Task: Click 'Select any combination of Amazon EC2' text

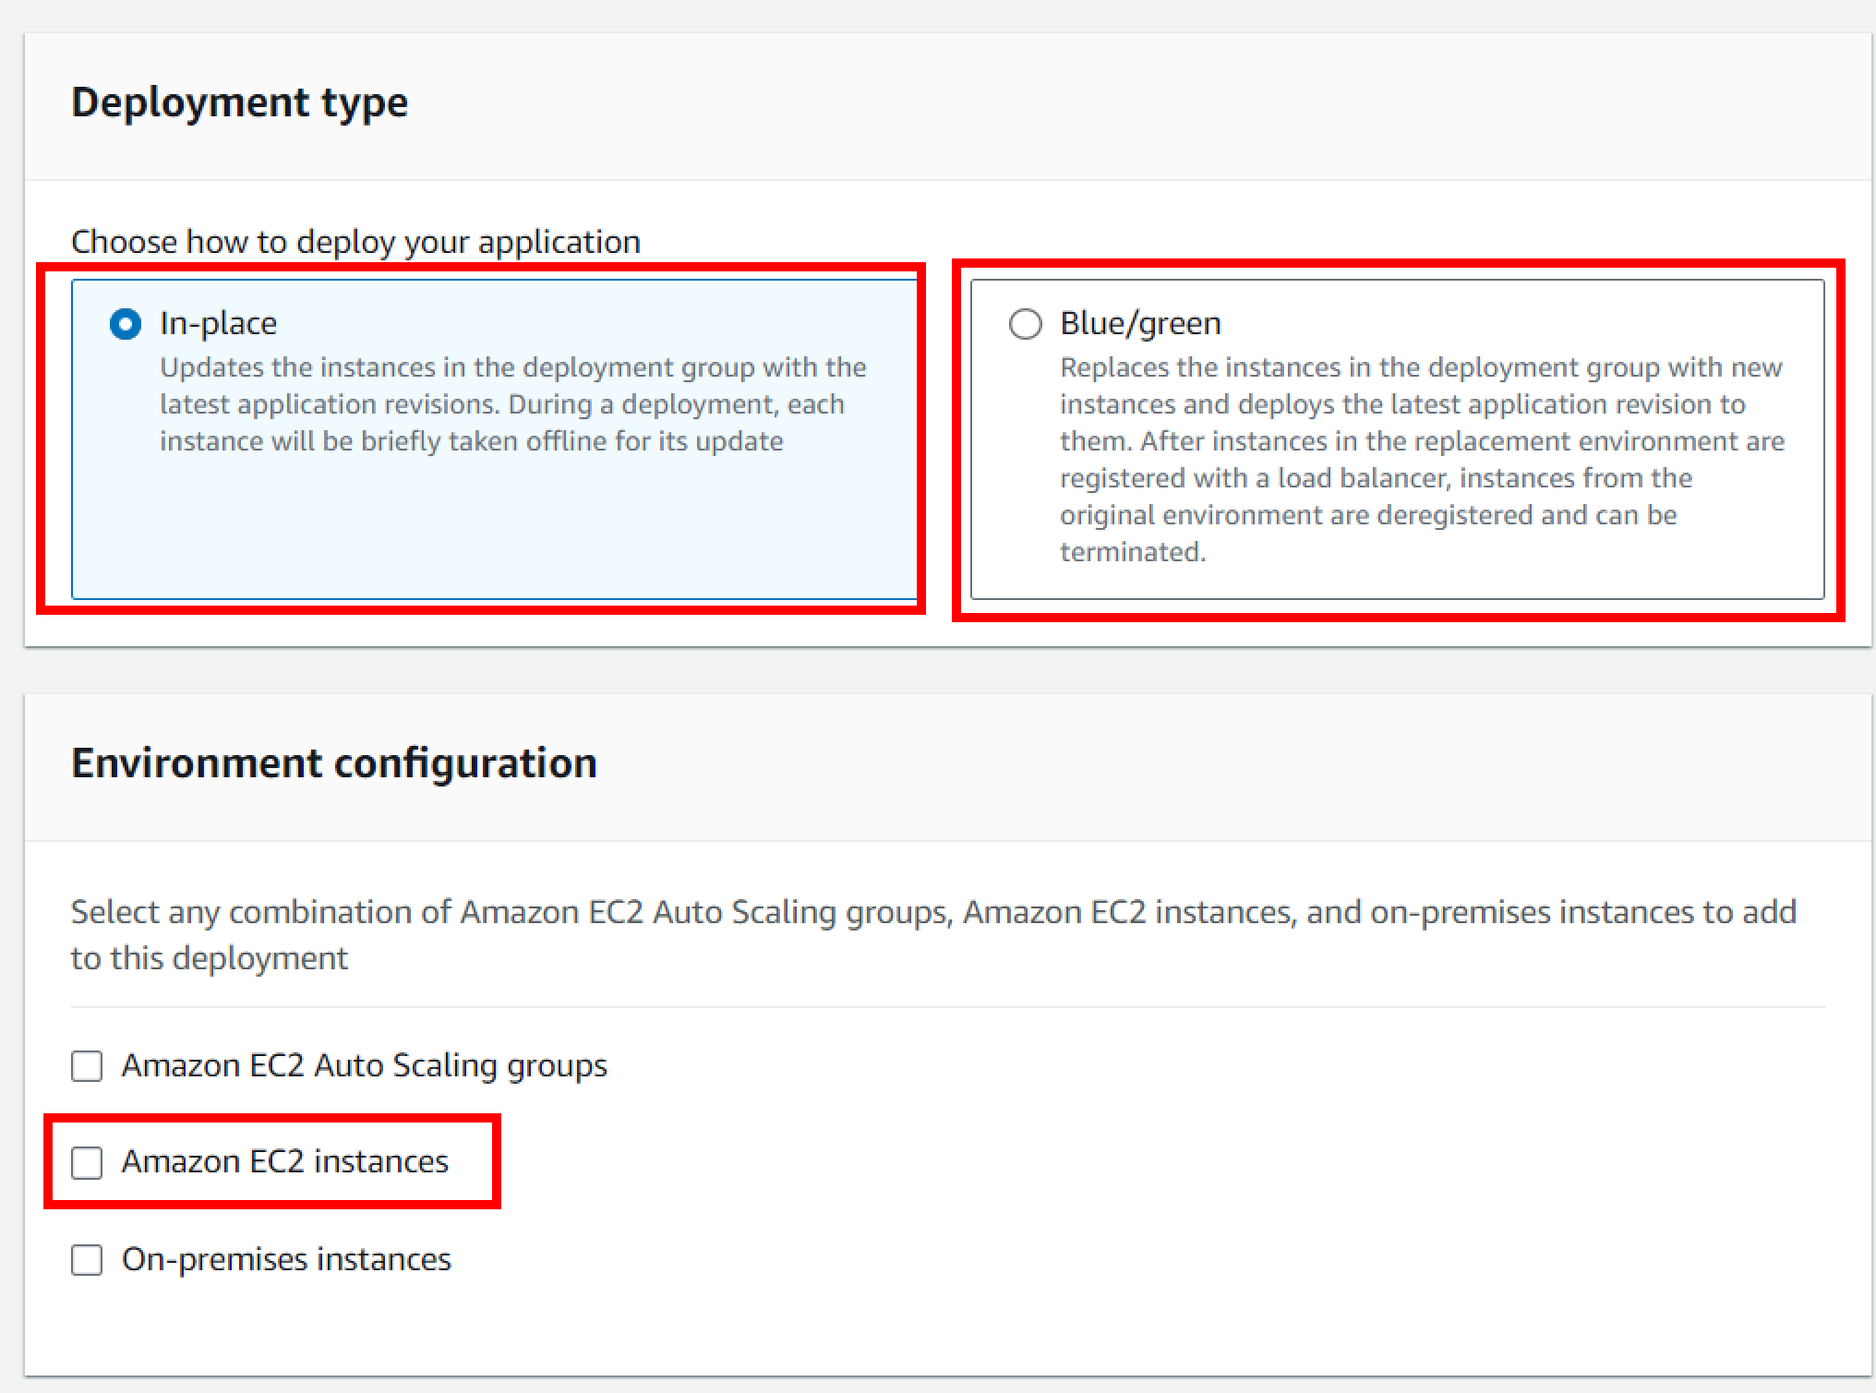Action: coord(933,934)
